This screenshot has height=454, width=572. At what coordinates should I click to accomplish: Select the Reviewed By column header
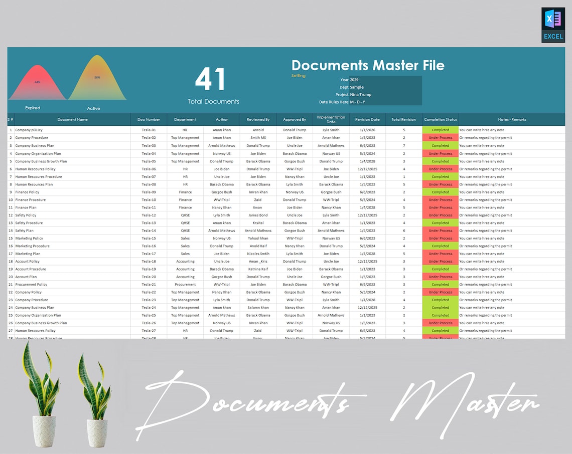(x=258, y=119)
